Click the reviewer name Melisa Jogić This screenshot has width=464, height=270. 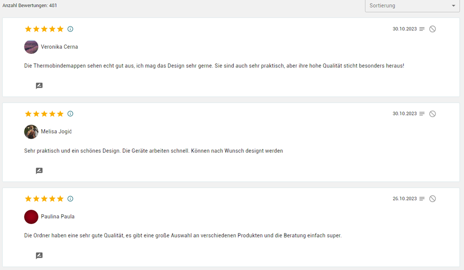pos(56,132)
